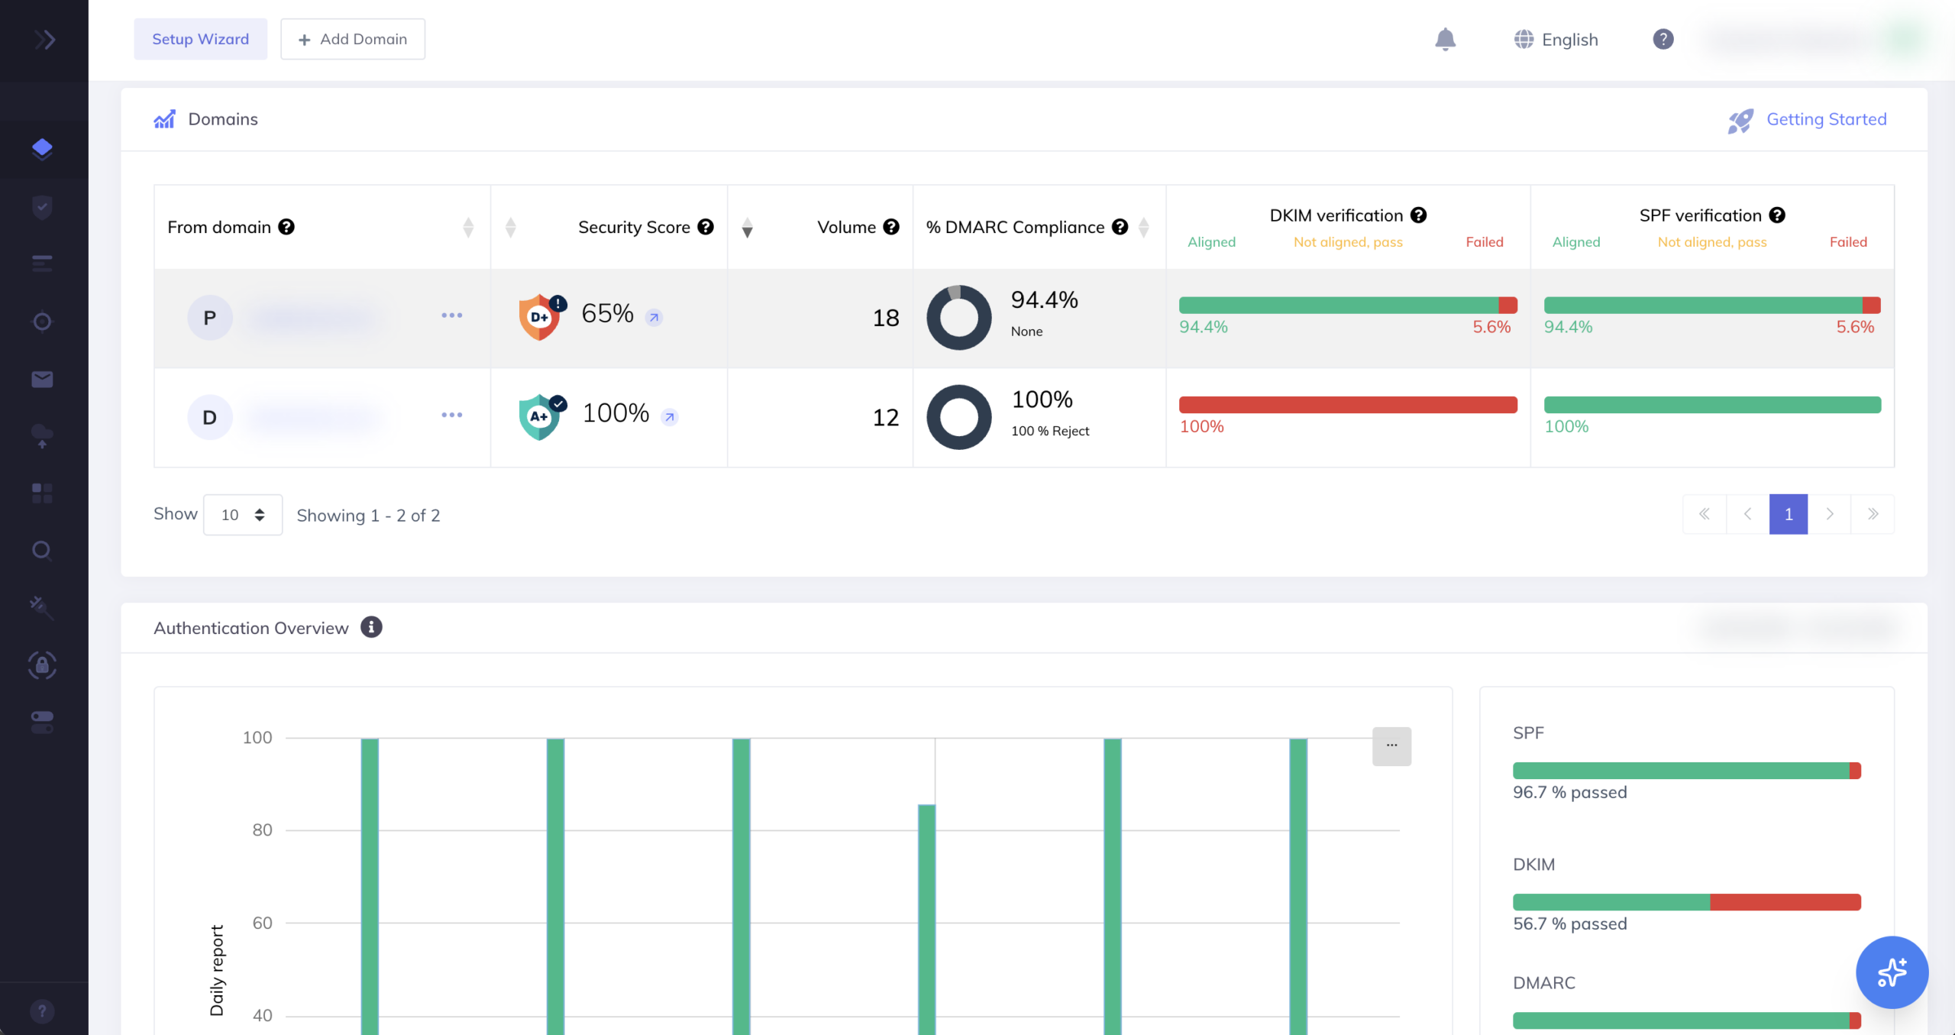The height and width of the screenshot is (1035, 1955).
Task: Open the toggle-switch settings icon in the sidebar
Action: [x=43, y=722]
